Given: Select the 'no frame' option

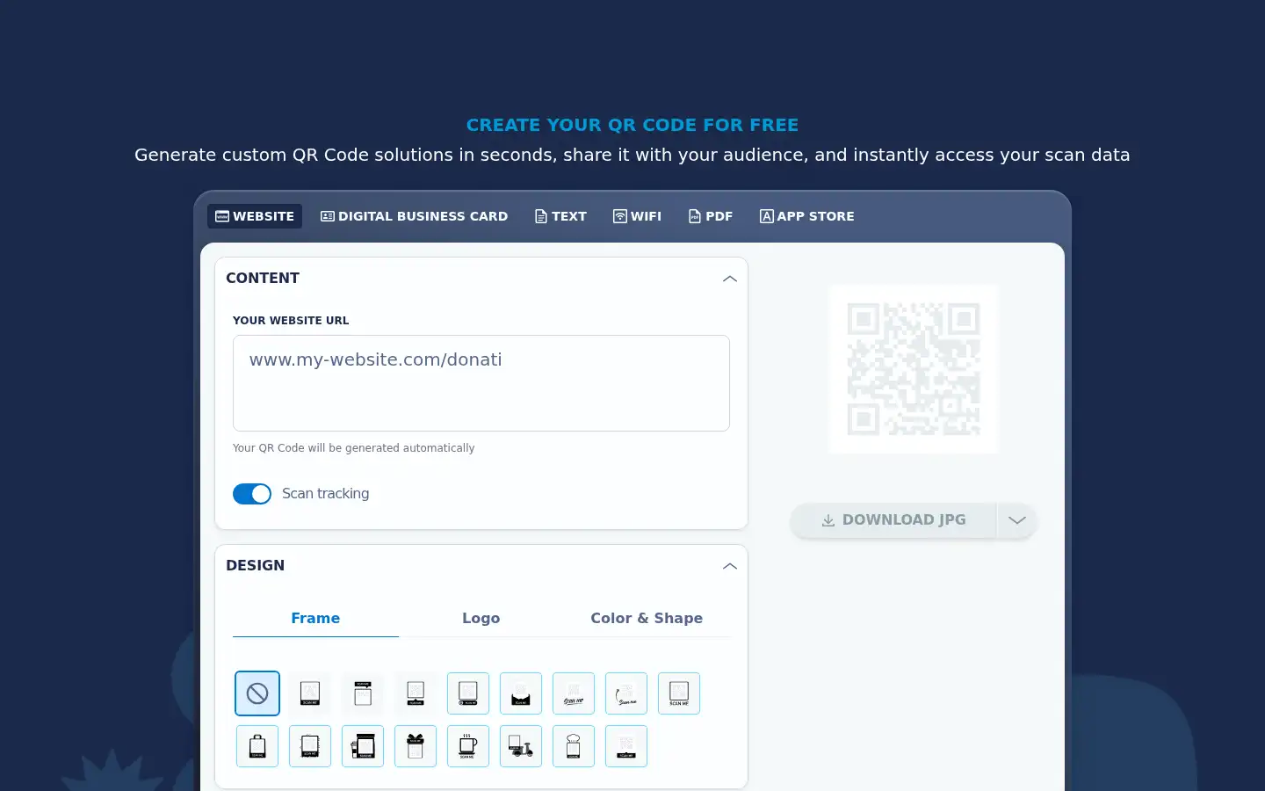Looking at the screenshot, I should coord(257,693).
